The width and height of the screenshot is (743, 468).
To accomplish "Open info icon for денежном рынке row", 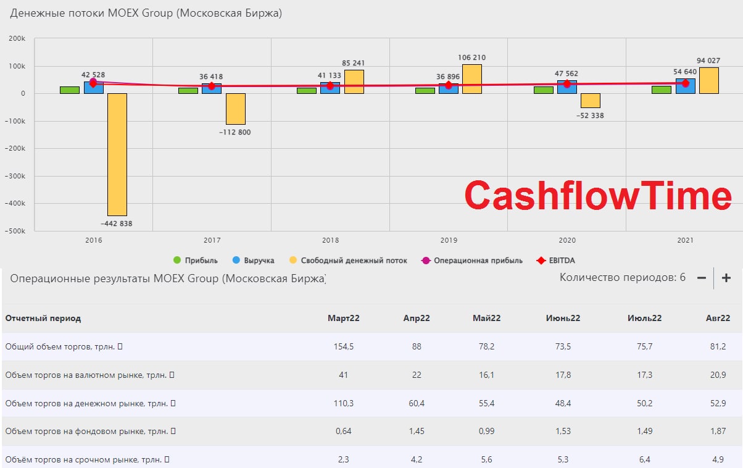I will click(173, 403).
